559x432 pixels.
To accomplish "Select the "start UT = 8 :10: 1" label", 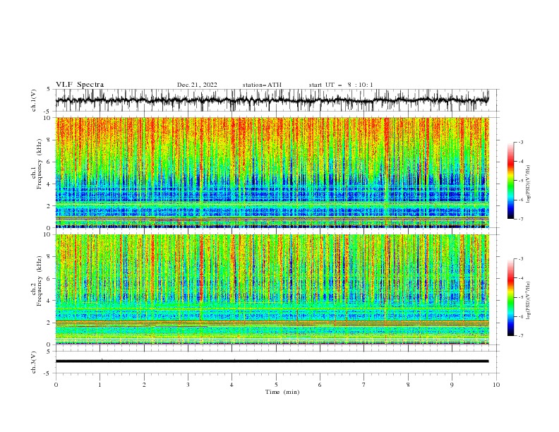I will point(340,85).
